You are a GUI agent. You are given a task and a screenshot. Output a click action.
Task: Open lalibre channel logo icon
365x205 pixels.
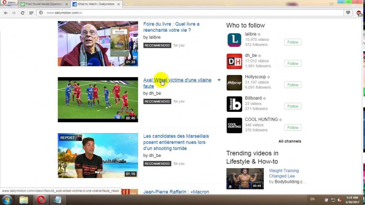point(234,40)
